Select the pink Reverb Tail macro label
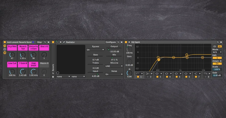 23,48
